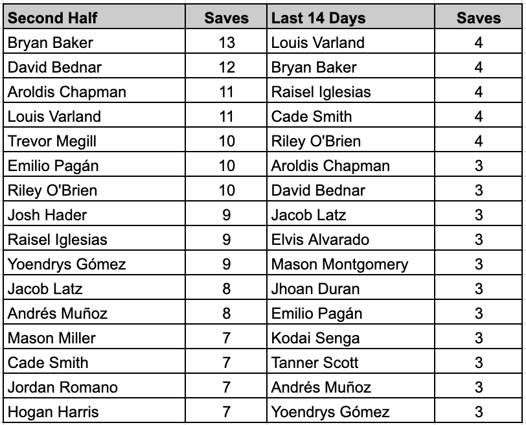Click the Bryan Baker cell under Second Half

tap(95, 41)
